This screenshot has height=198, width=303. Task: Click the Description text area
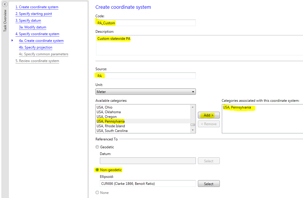[x=198, y=45]
